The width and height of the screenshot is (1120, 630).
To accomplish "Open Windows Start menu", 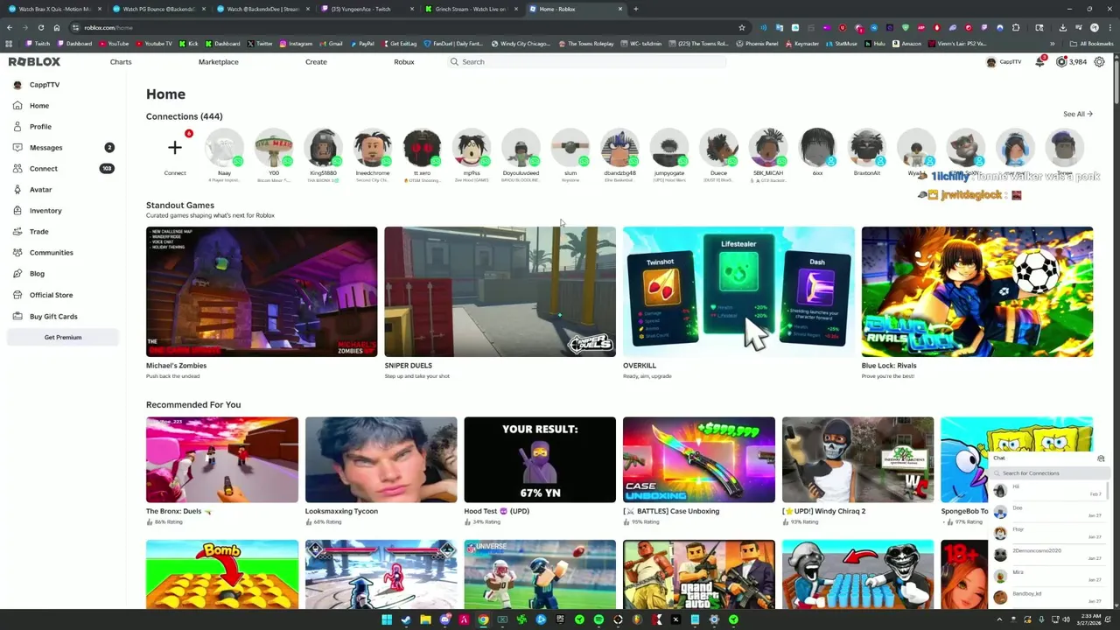I will (x=387, y=620).
